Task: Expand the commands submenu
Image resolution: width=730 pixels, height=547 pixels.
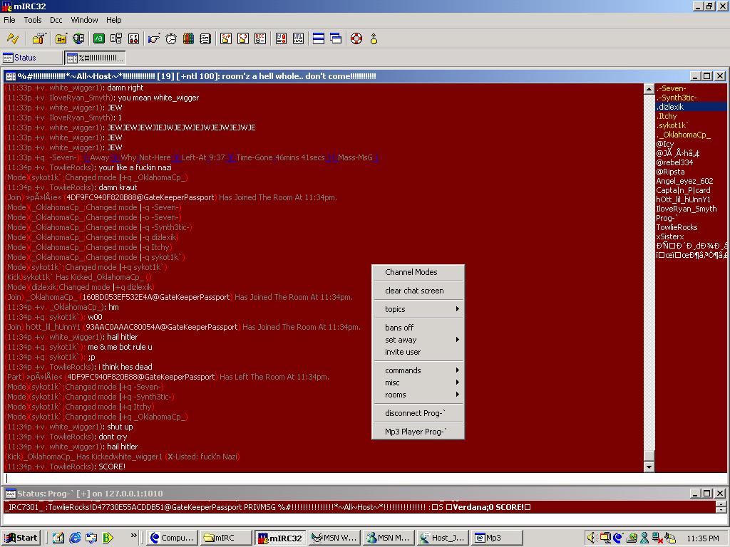Action: click(418, 370)
